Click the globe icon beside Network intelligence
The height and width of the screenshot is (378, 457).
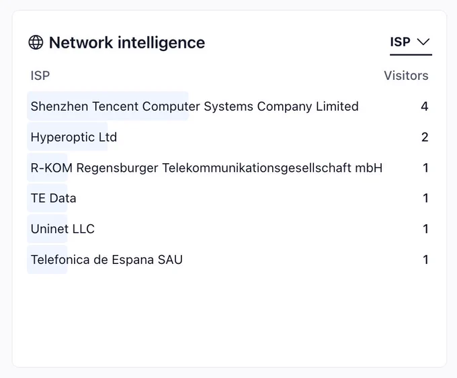tap(36, 42)
